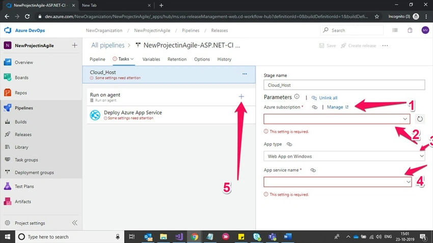Refresh the Azure subscription list
The width and height of the screenshot is (433, 243).
(x=420, y=119)
